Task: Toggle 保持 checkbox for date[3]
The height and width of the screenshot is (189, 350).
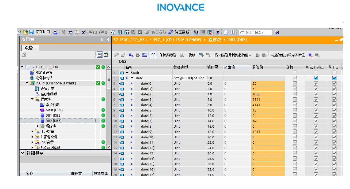Action: point(295,99)
